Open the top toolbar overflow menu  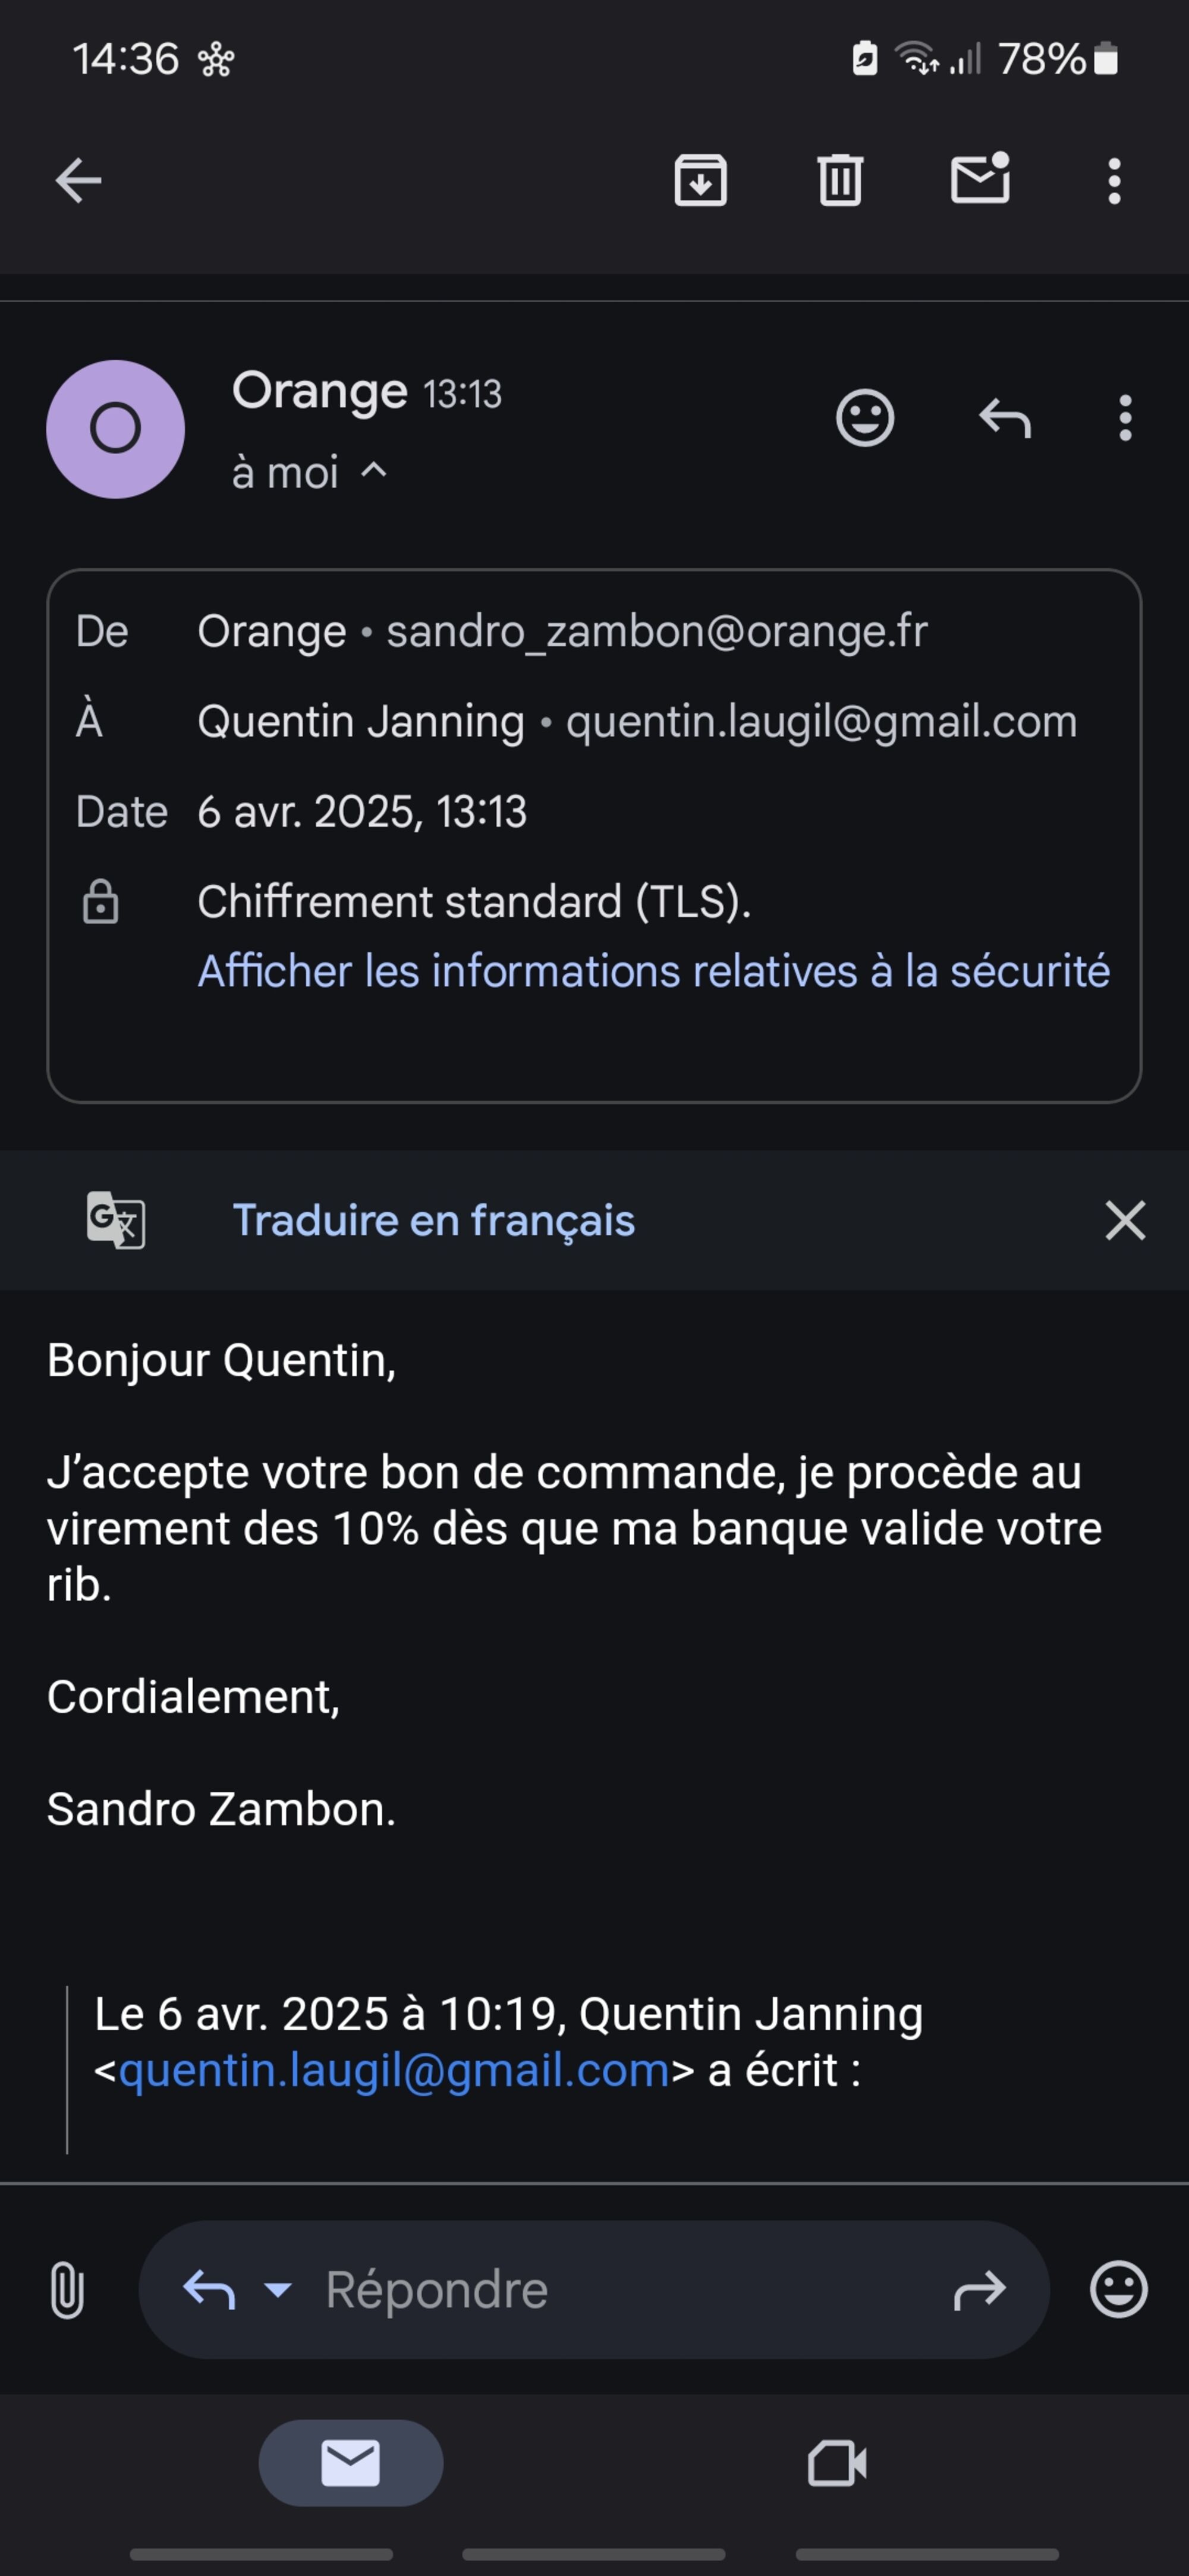(1114, 181)
